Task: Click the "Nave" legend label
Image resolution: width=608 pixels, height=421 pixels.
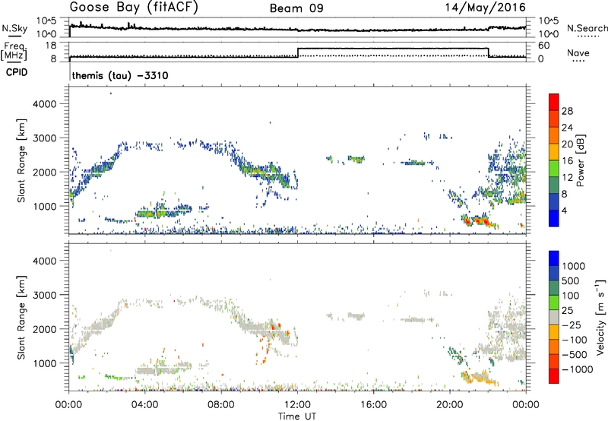Action: click(578, 53)
